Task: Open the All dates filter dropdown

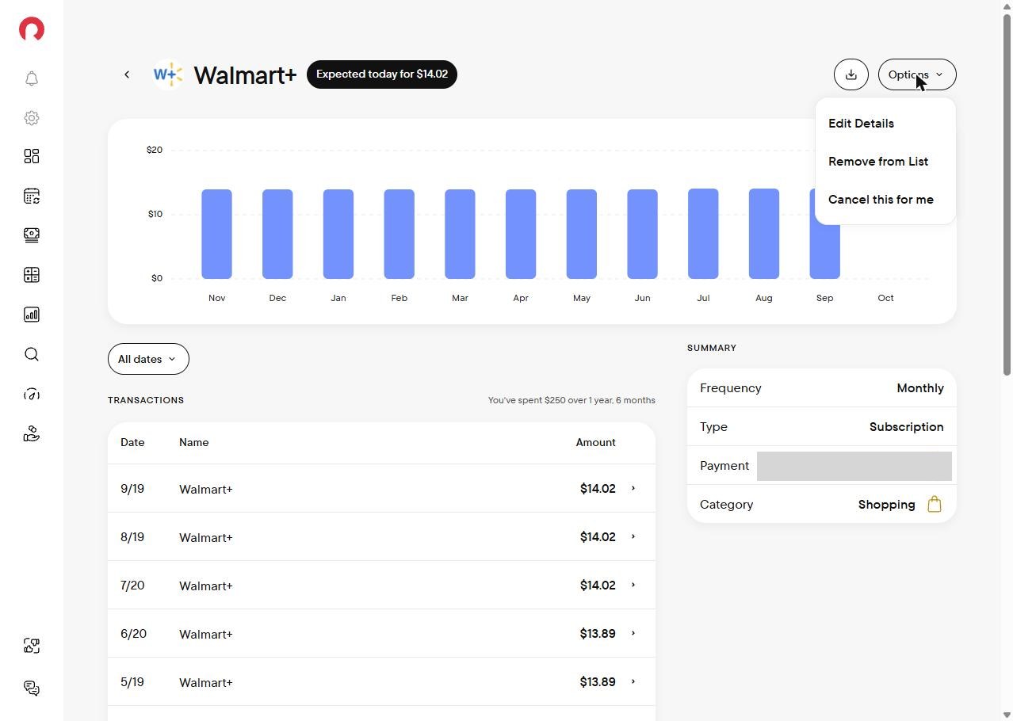Action: tap(148, 359)
